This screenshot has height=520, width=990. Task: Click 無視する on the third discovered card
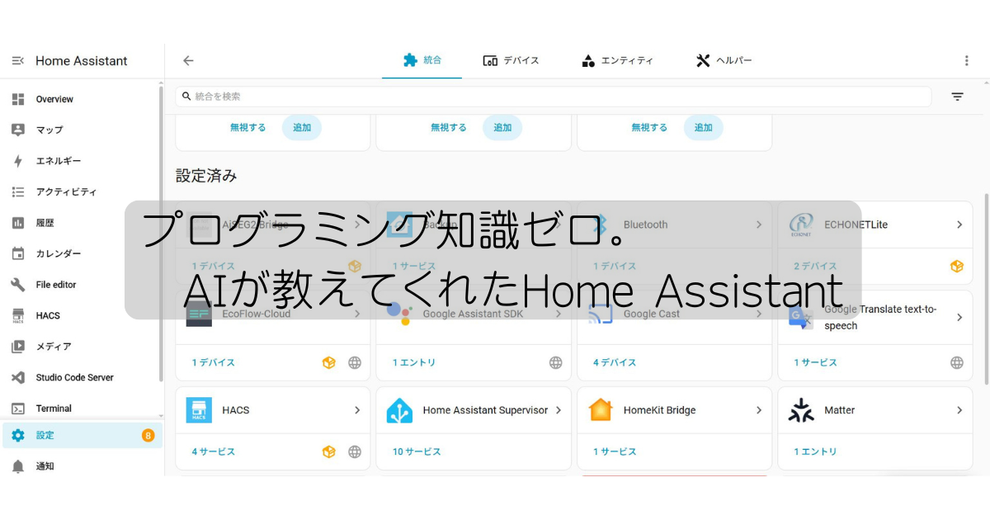click(x=649, y=127)
